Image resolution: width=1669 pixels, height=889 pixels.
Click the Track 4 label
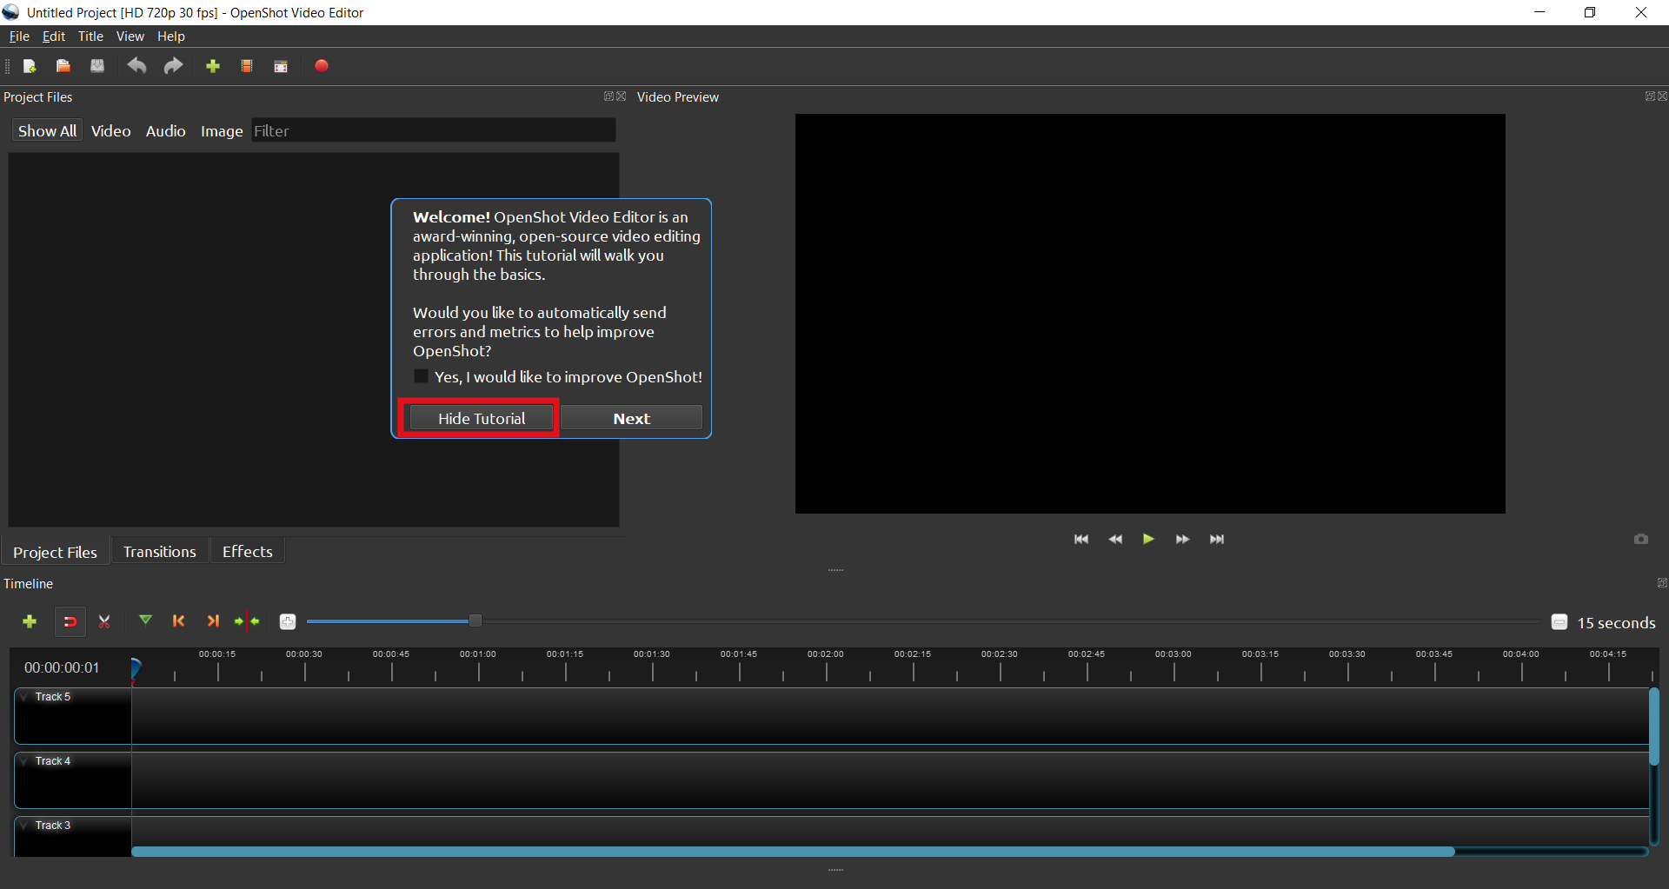53,761
